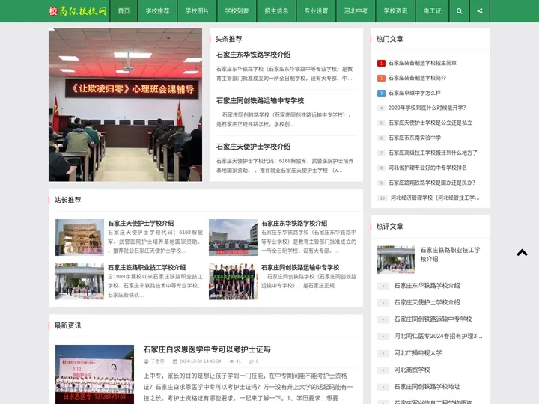Viewport: 539px width, 404px height.
Task: Open 石家庄东华铁路学校介绍 title in 站长推荐
Action: tap(294, 223)
